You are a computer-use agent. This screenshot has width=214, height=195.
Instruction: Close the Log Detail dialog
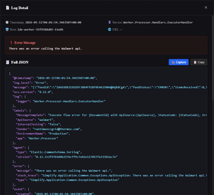pyautogui.click(x=206, y=7)
